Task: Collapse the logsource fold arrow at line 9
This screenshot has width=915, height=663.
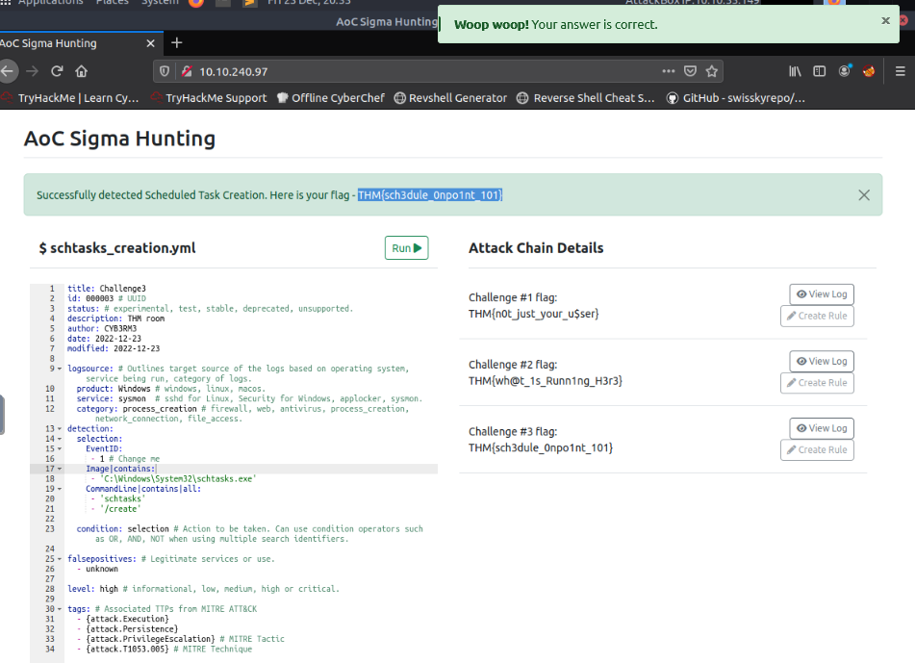Action: tap(60, 369)
